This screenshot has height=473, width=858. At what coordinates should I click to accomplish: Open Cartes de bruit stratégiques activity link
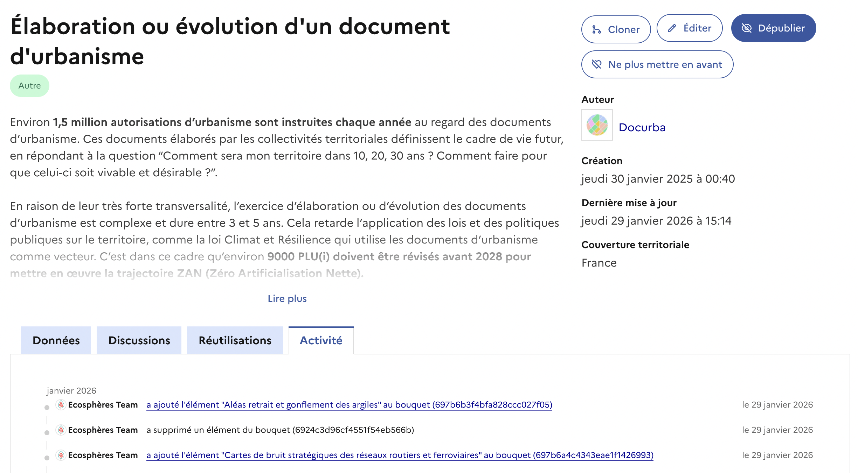tap(400, 455)
